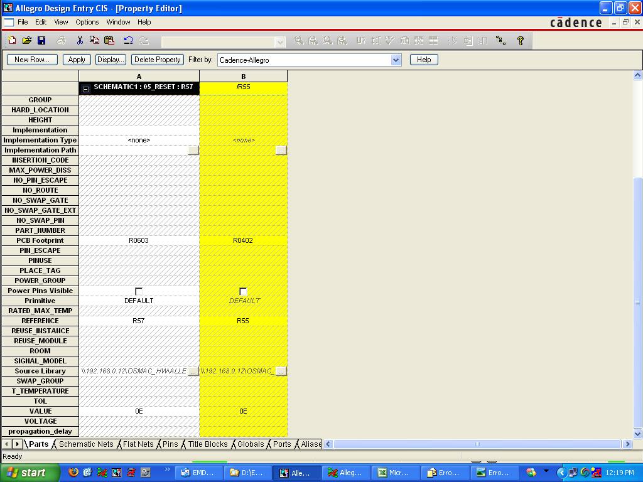Click the Undo arrow icon

click(x=129, y=41)
